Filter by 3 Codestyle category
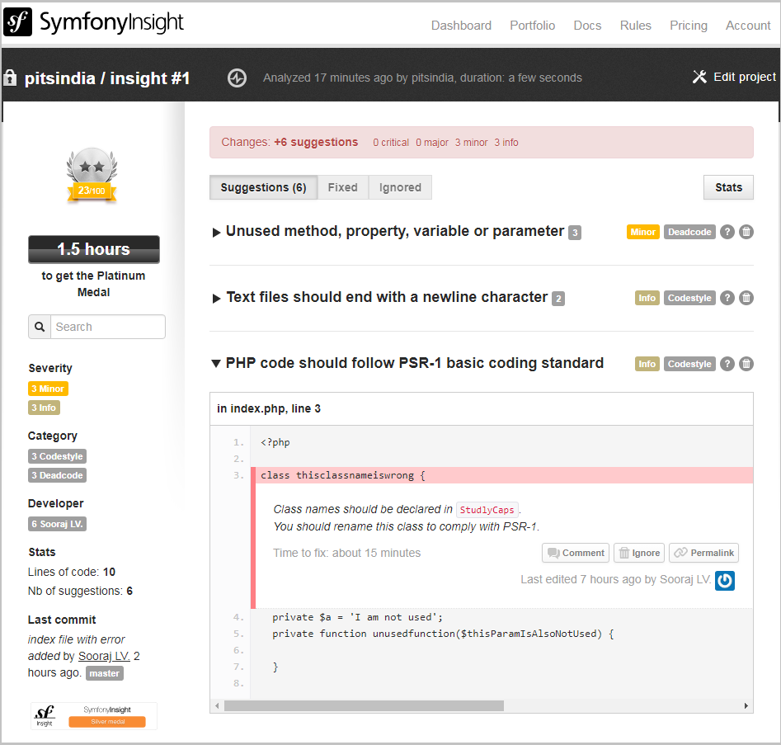Viewport: 781px width, 745px height. click(x=57, y=456)
